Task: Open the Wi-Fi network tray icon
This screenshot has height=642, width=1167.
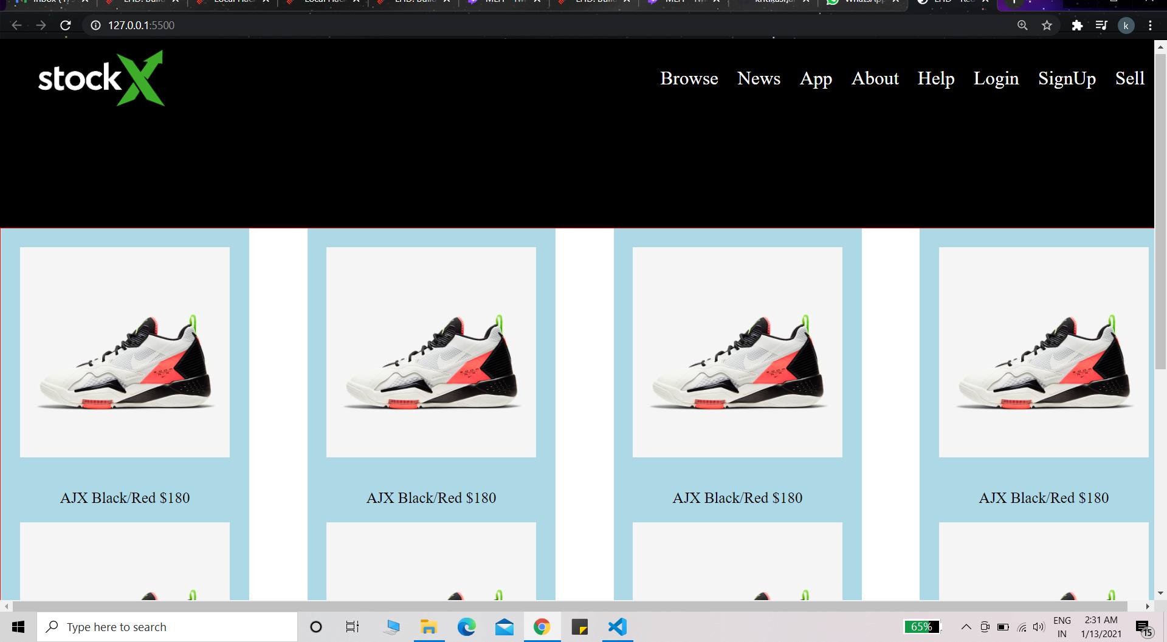Action: 1022,627
